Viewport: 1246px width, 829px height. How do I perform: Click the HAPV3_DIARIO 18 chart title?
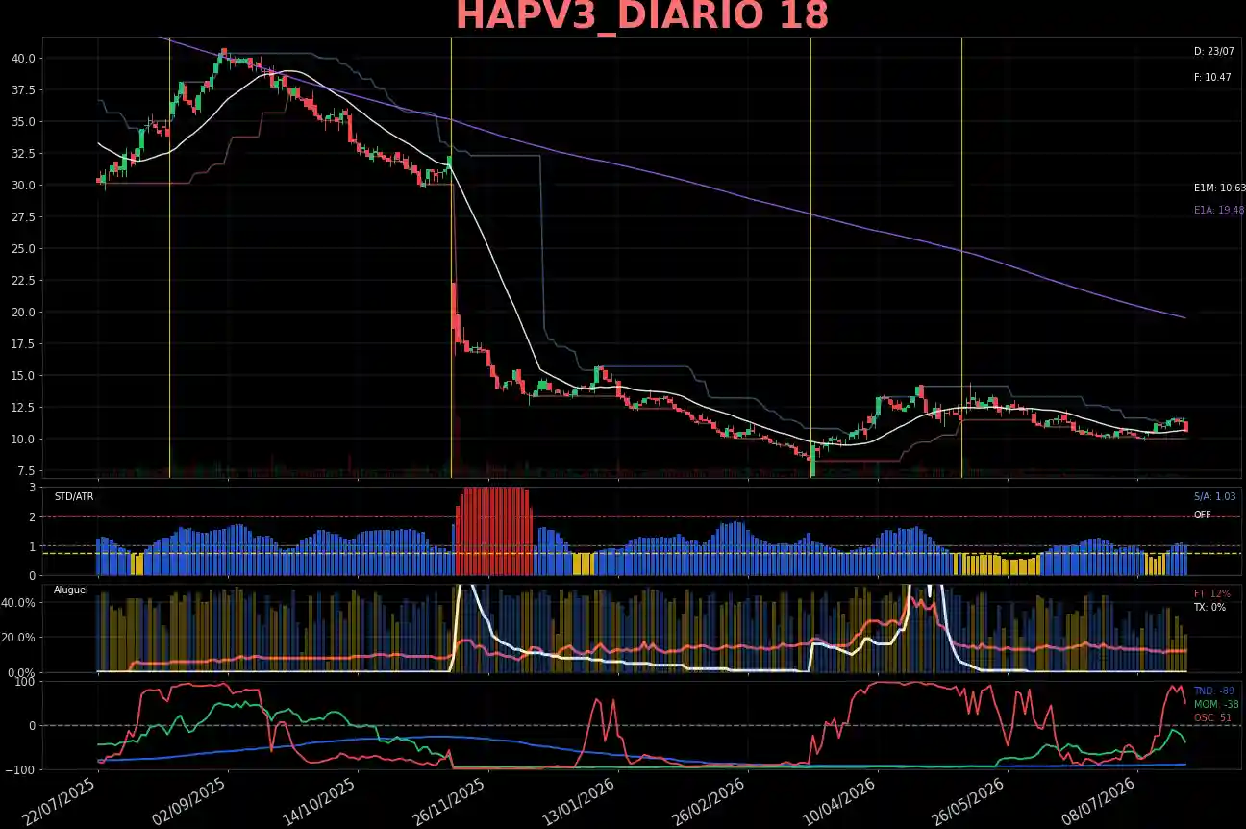[641, 16]
